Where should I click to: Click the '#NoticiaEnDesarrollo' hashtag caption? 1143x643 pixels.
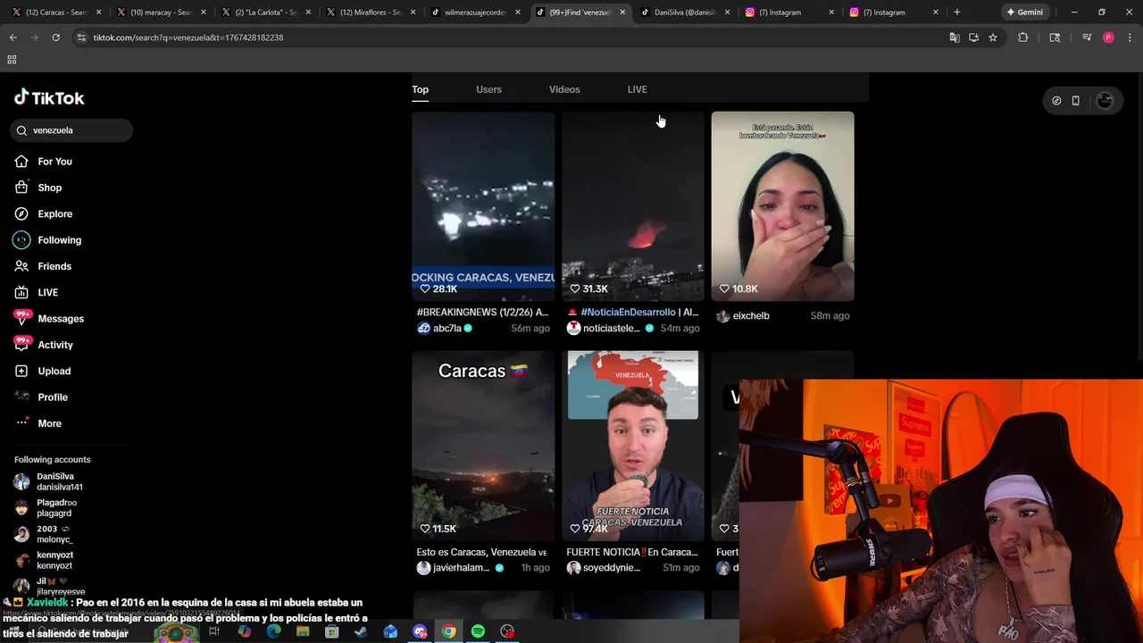tap(628, 313)
